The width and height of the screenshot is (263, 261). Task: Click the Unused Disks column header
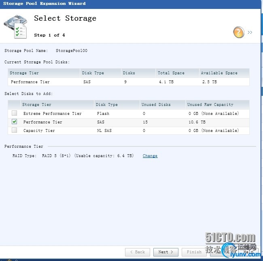coord(156,105)
